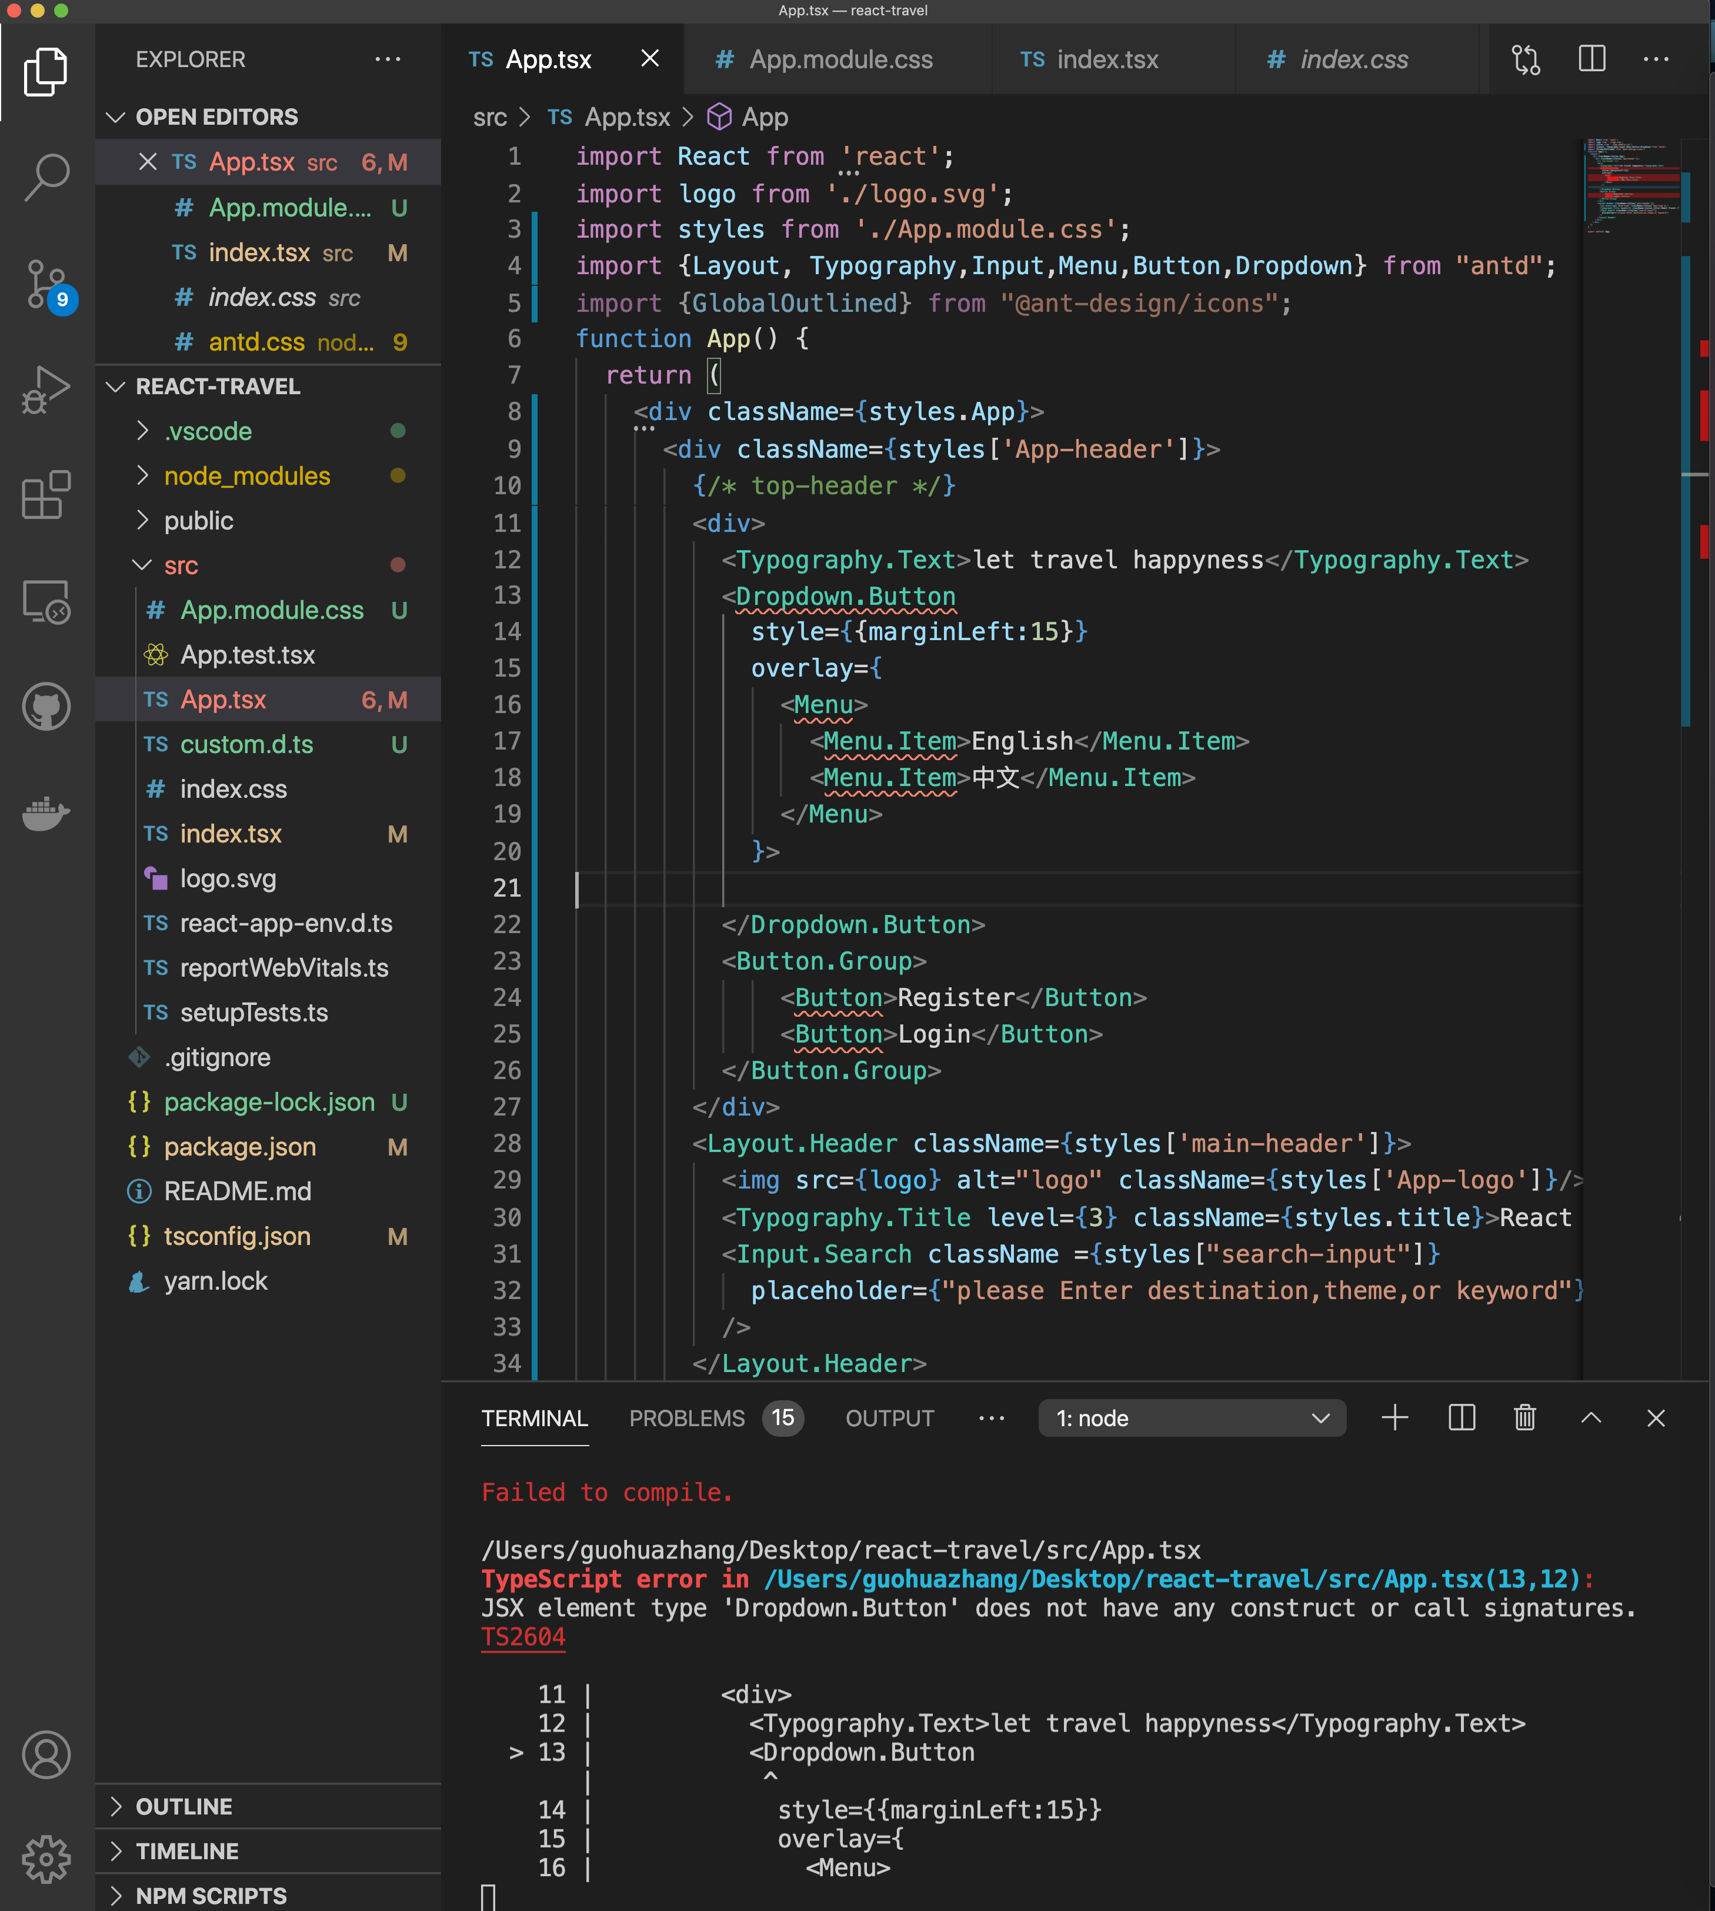Open Explorer more actions ellipsis

pos(388,59)
